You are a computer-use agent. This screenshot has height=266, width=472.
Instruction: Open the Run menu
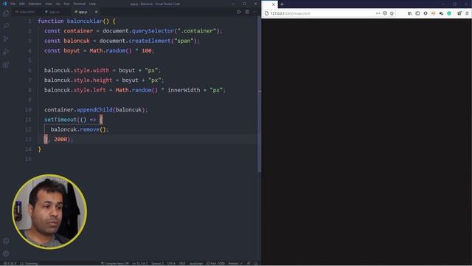click(x=67, y=4)
